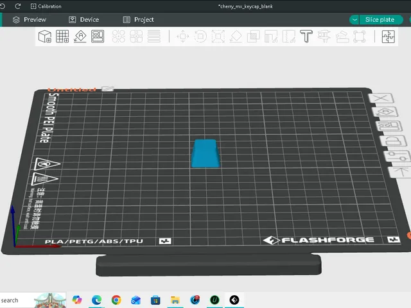
Task: Click the redo arrow icon
Action: pos(17,6)
